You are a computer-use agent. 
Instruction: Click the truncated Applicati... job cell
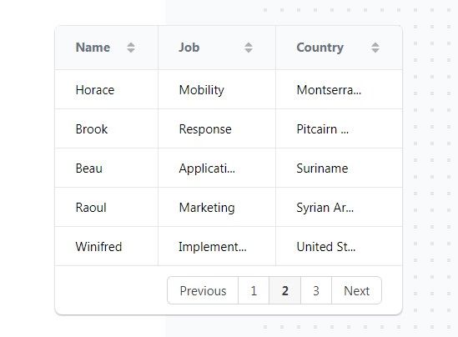217,168
